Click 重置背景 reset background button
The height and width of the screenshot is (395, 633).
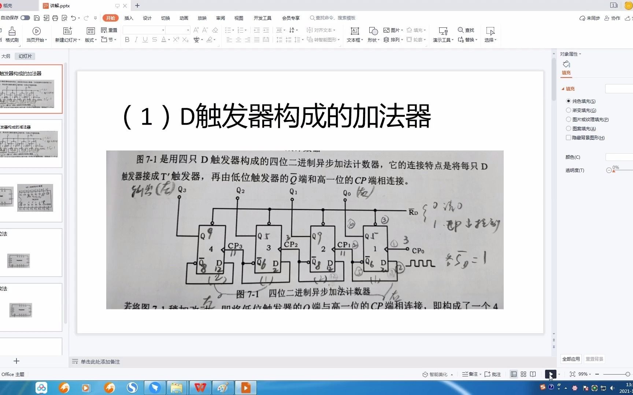(594, 359)
